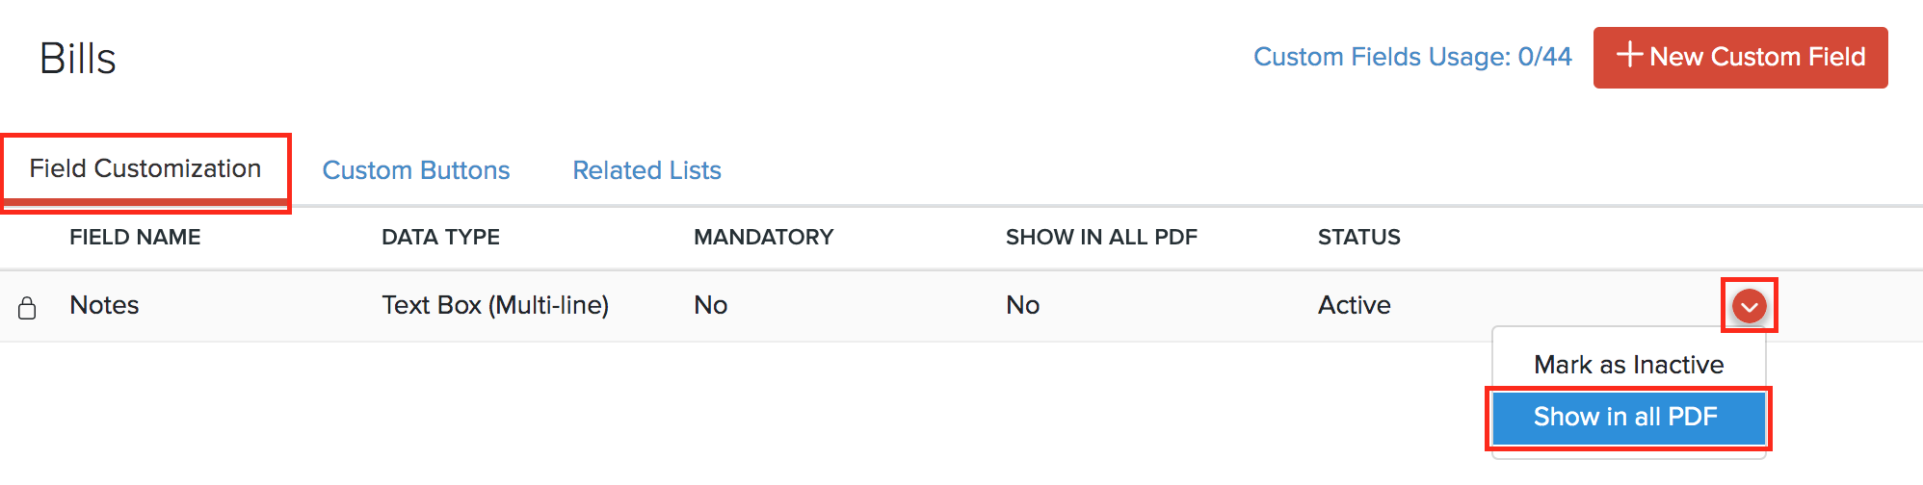Select the Notes field name
The height and width of the screenshot is (485, 1923).
click(x=104, y=305)
